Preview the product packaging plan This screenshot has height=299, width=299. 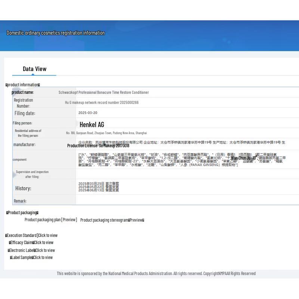click(69, 220)
